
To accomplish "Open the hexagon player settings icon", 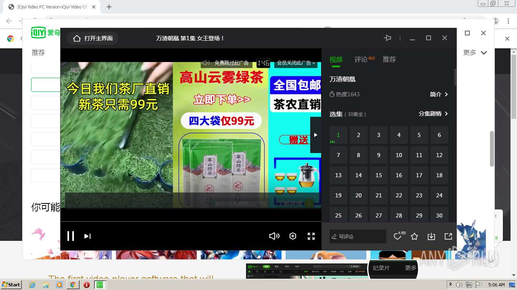I will coord(293,236).
